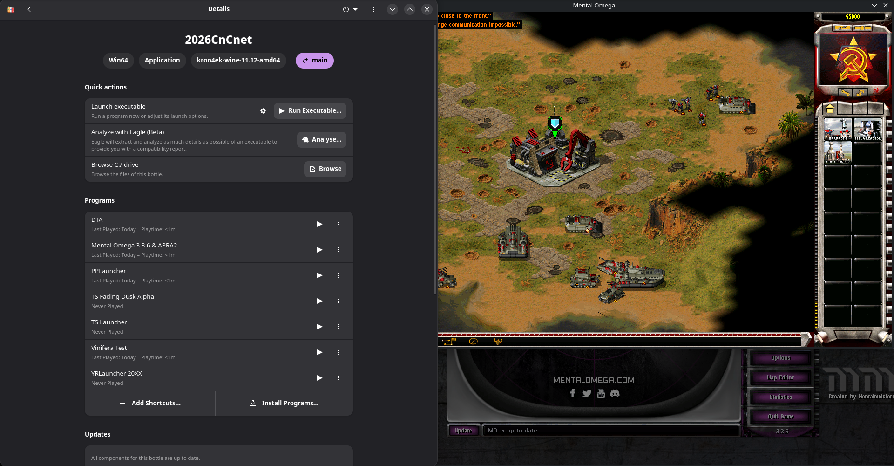Click Install Programs… under Programs
Viewport: 894px width, 466px height.
tap(284, 403)
